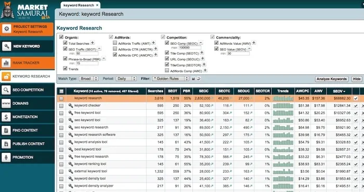
Task: Close the keyword Research tab
Action: [97, 5]
